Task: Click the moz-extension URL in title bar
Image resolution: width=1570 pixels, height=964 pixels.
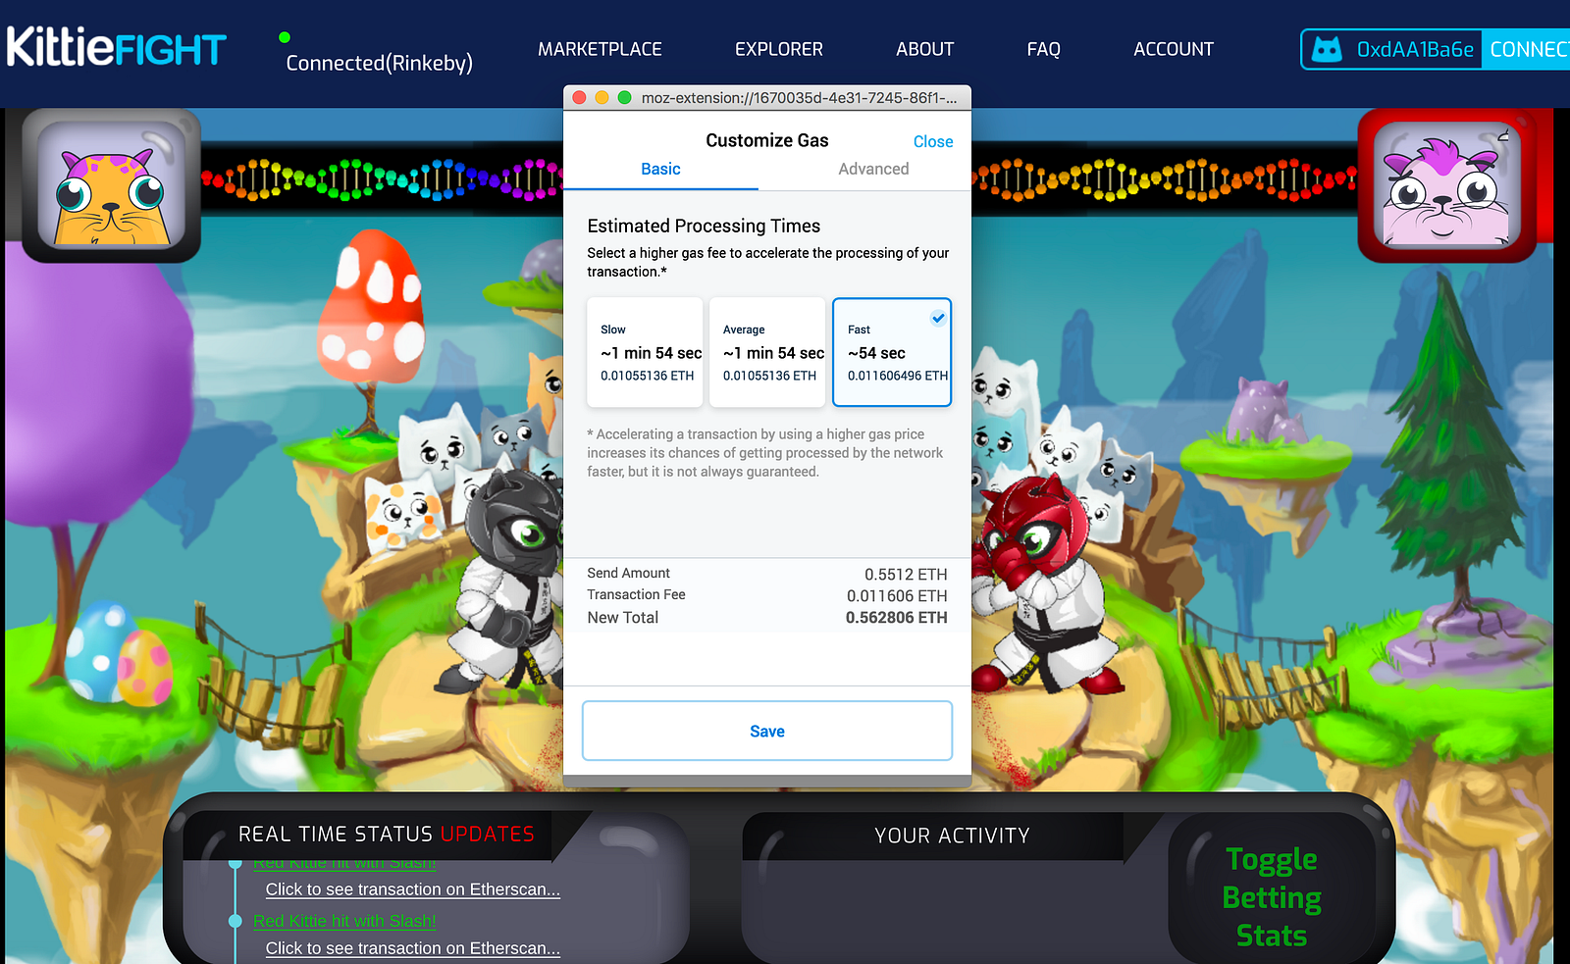Action: 799,97
